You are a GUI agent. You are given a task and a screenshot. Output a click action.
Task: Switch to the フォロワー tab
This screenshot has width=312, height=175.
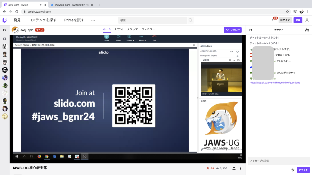(149, 29)
